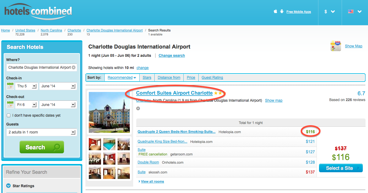This screenshot has width=368, height=193.
Task: Sort results by Distance from
Action: click(x=169, y=78)
